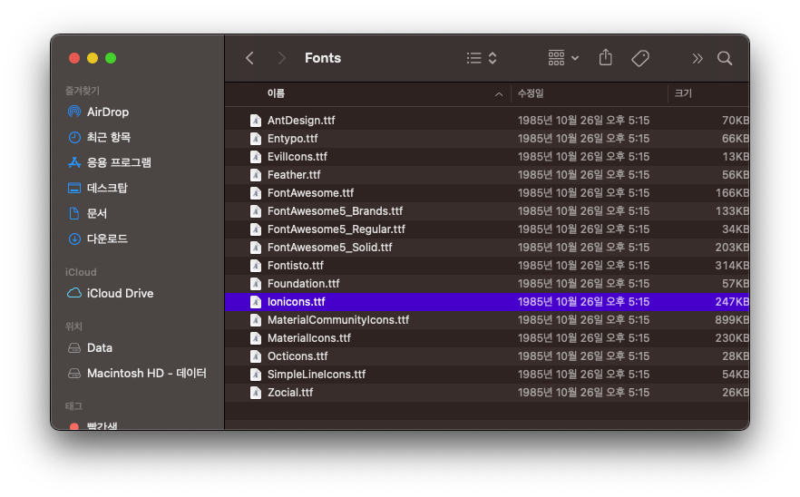The height and width of the screenshot is (497, 800).
Task: Open 응용 프로그램 in the sidebar
Action: pos(119,162)
